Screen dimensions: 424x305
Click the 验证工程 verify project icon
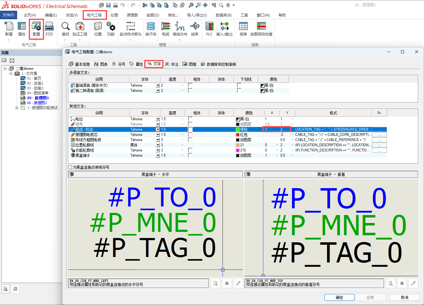pos(80,29)
